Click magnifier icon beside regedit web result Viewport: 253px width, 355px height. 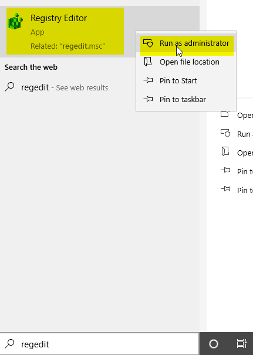9,87
